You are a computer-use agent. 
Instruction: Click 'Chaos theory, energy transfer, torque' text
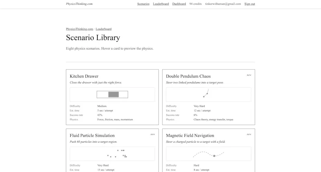(213, 119)
